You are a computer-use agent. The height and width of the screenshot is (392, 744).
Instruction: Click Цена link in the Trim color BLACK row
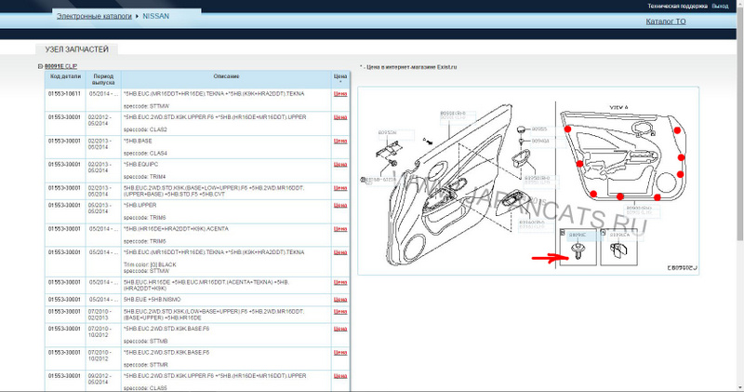tap(340, 252)
